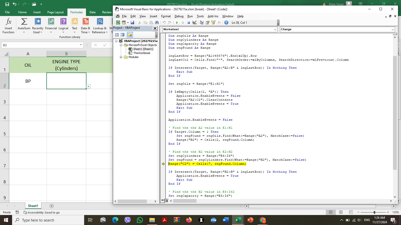Open the Tools menu in VBA editor
This screenshot has height=225, width=401.
pos(200,16)
